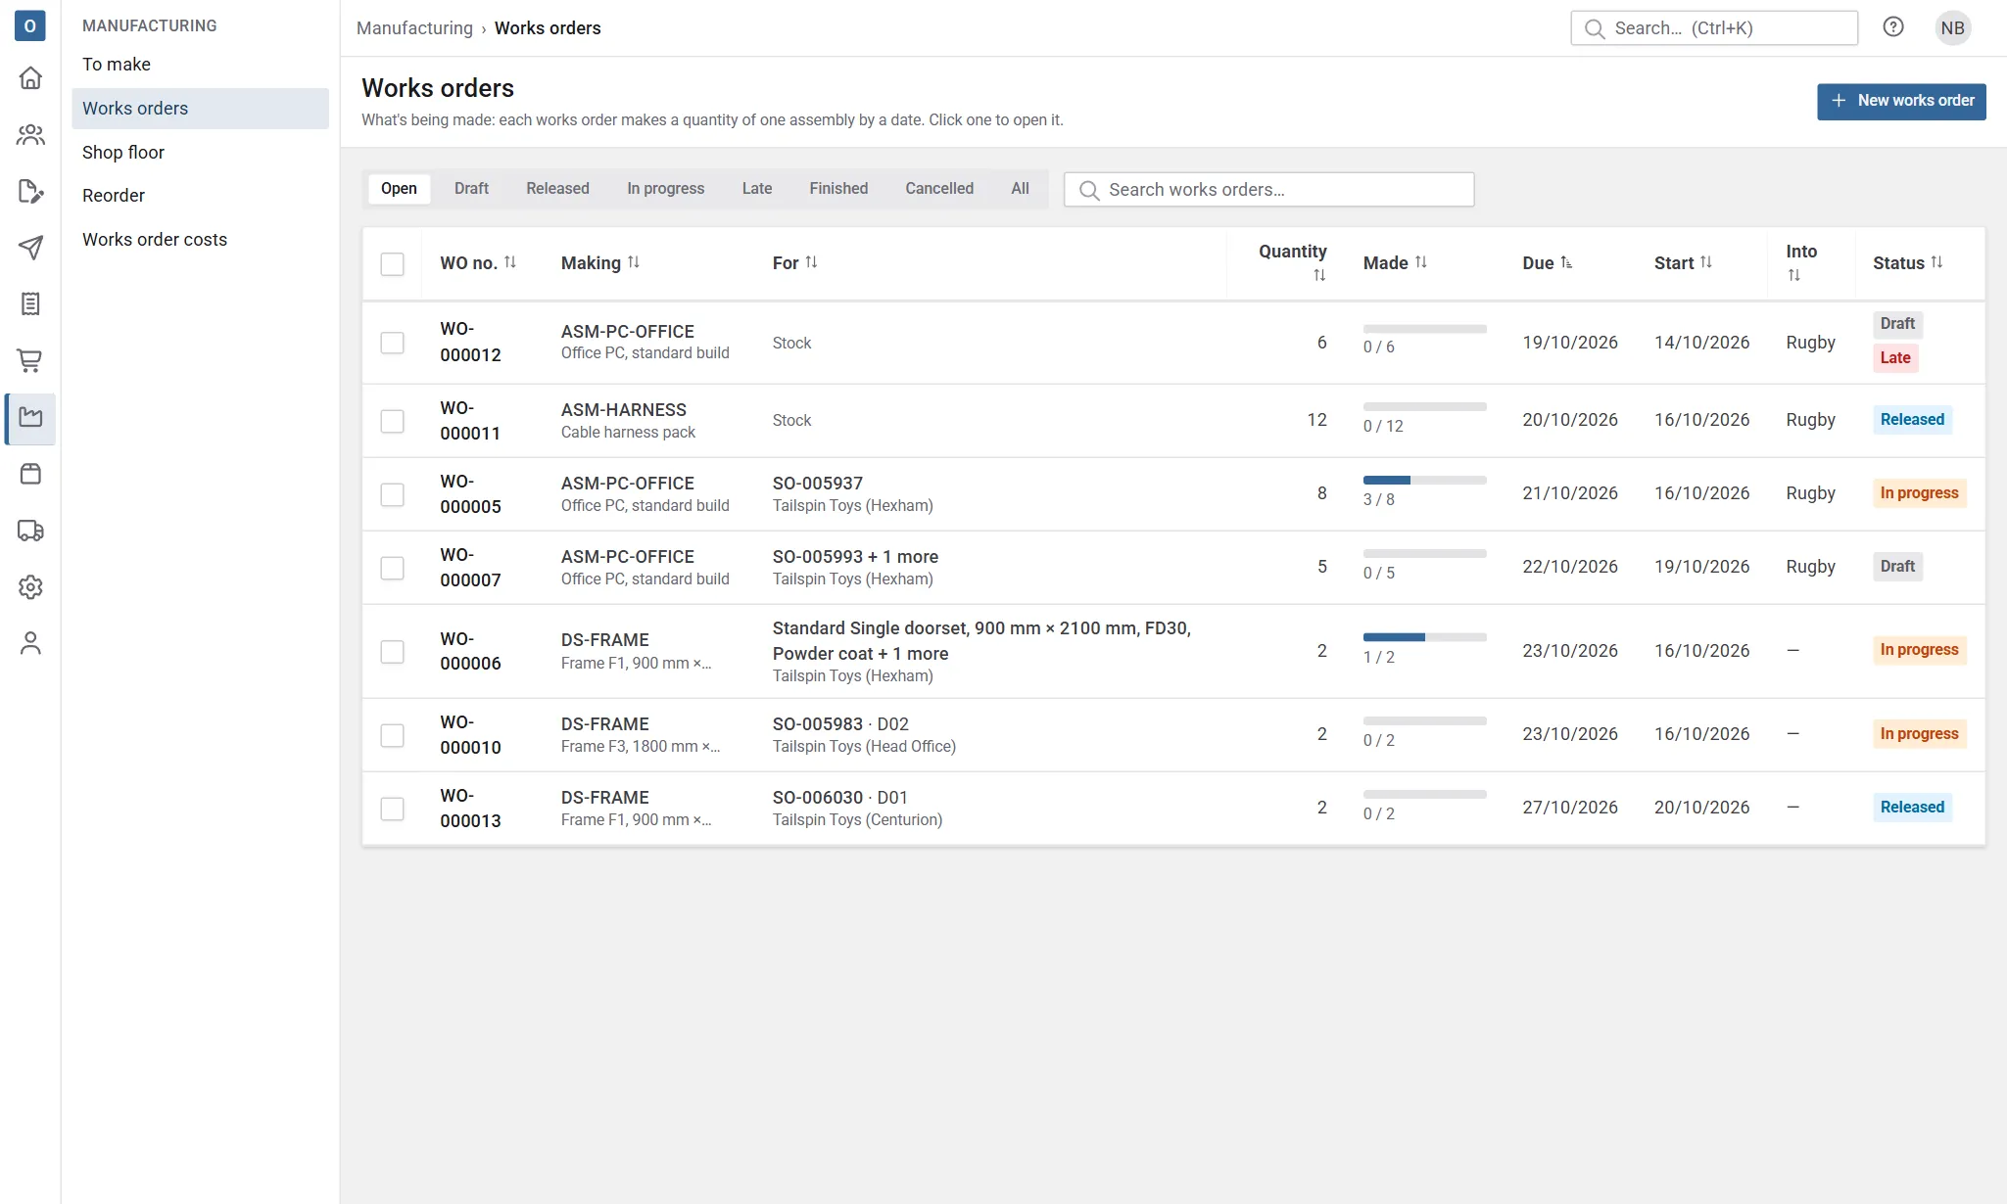The image size is (2007, 1204).
Task: Switch to the Finished filter tab
Action: coord(838,189)
